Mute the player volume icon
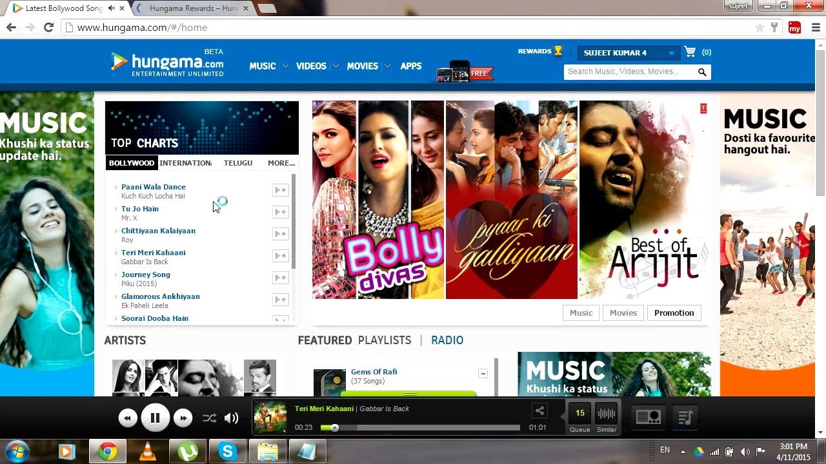Screen dimensions: 826x464 pyautogui.click(x=231, y=418)
